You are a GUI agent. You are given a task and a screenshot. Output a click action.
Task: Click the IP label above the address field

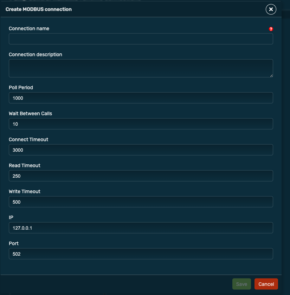11,217
